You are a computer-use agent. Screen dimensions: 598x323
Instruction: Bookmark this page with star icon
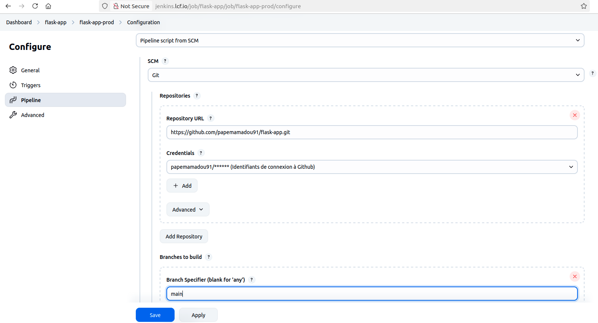pyautogui.click(x=584, y=6)
